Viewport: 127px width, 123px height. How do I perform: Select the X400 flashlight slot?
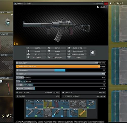pyautogui.click(x=56, y=113)
